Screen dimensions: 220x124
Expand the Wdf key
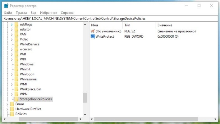(x=12, y=55)
